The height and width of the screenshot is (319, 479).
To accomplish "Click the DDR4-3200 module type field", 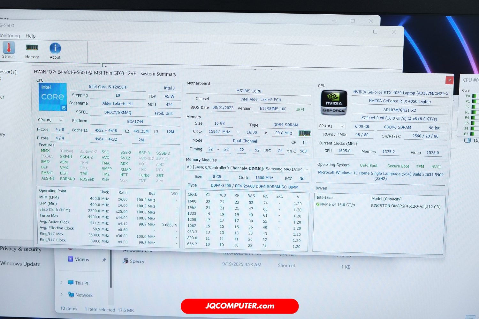I will click(x=255, y=186).
